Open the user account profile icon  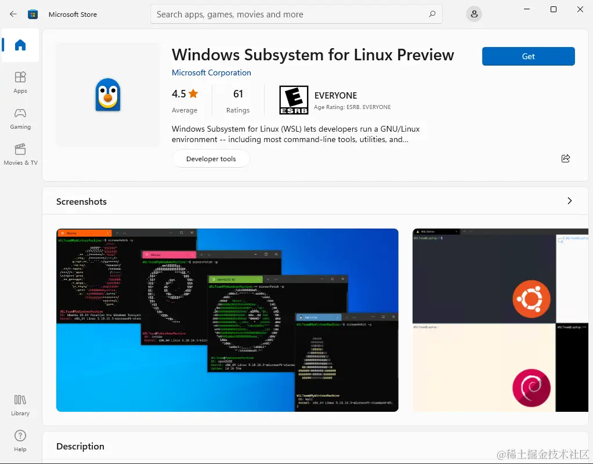[x=474, y=14]
